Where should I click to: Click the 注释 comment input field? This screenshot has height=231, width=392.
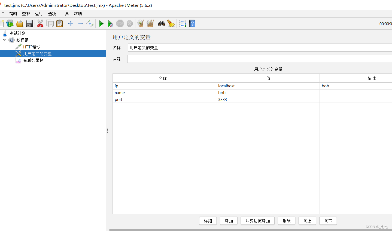click(x=260, y=59)
